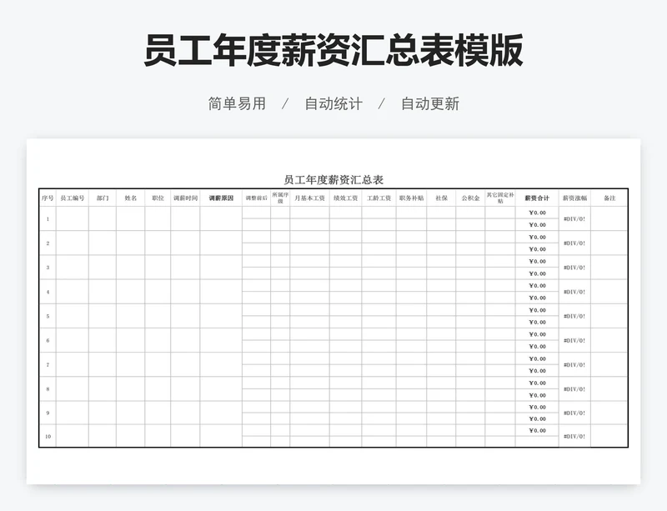Select the 其它固定补贴 column header

[x=500, y=198]
